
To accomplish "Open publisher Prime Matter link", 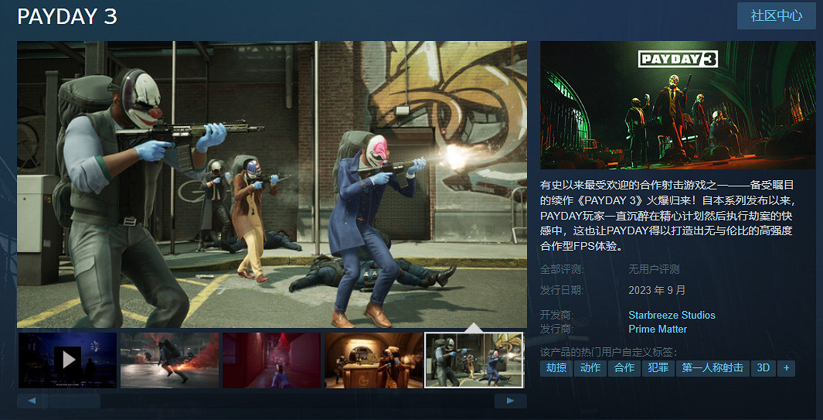I will pyautogui.click(x=658, y=329).
